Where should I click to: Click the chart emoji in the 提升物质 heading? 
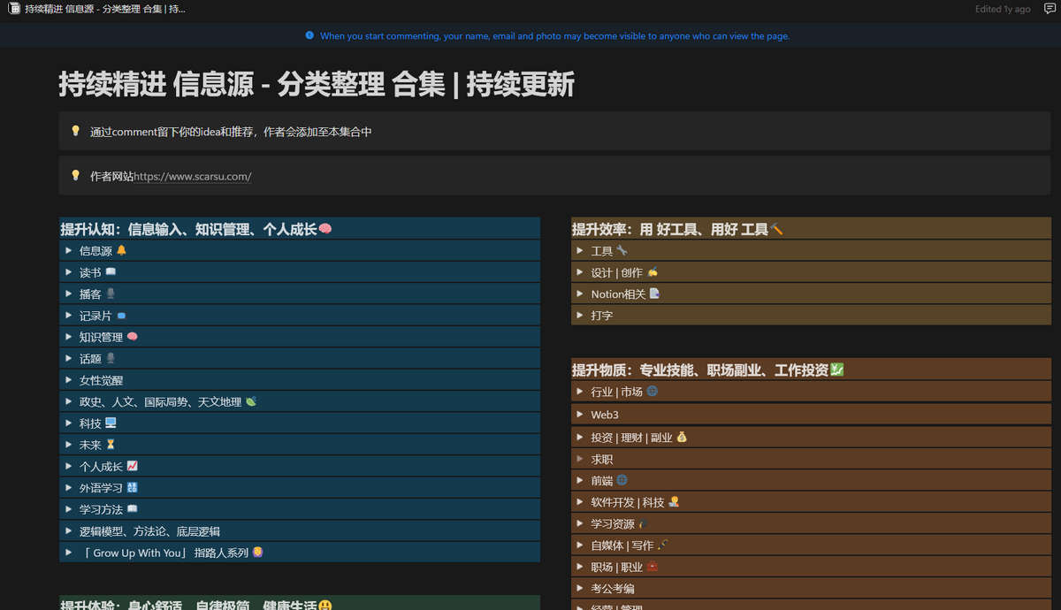836,370
